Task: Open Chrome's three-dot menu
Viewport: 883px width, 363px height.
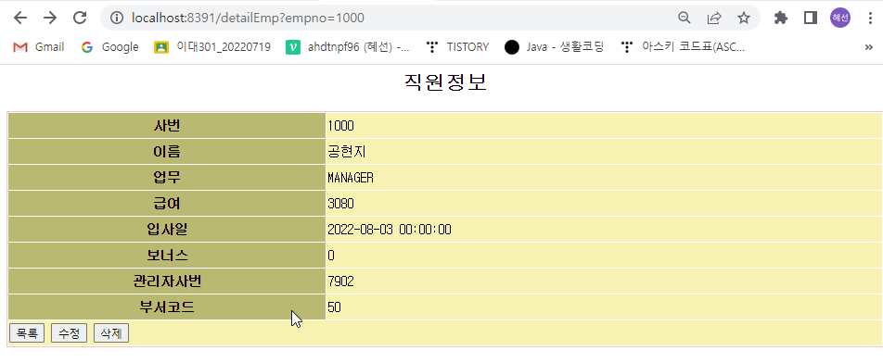Action: [x=870, y=18]
